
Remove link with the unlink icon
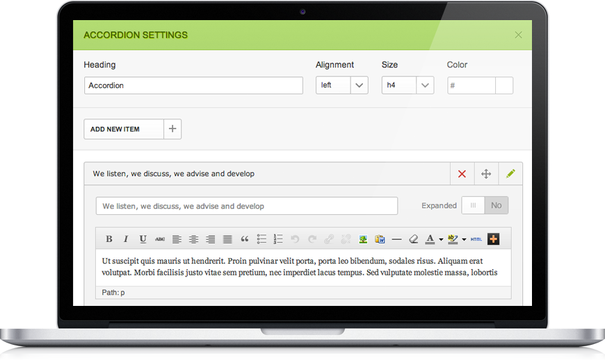[346, 239]
